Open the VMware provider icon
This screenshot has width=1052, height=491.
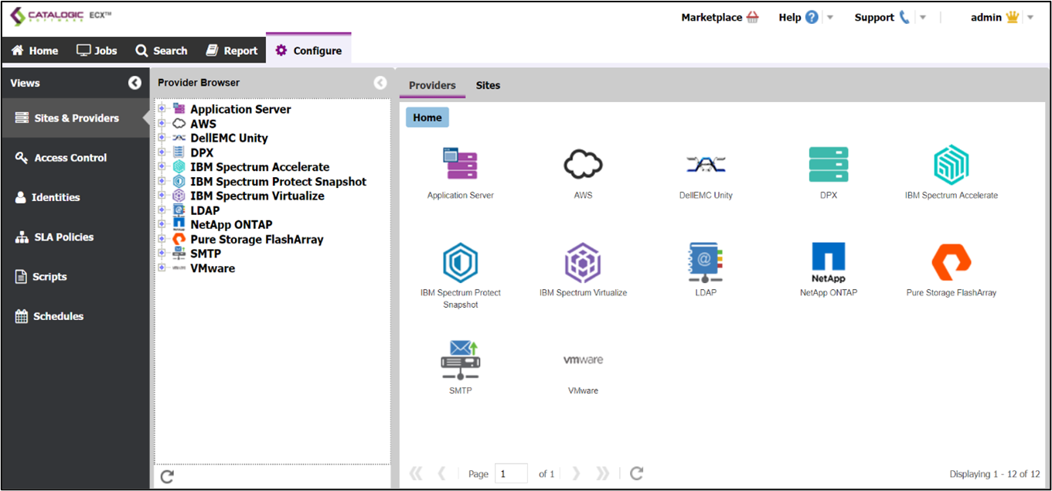click(583, 360)
